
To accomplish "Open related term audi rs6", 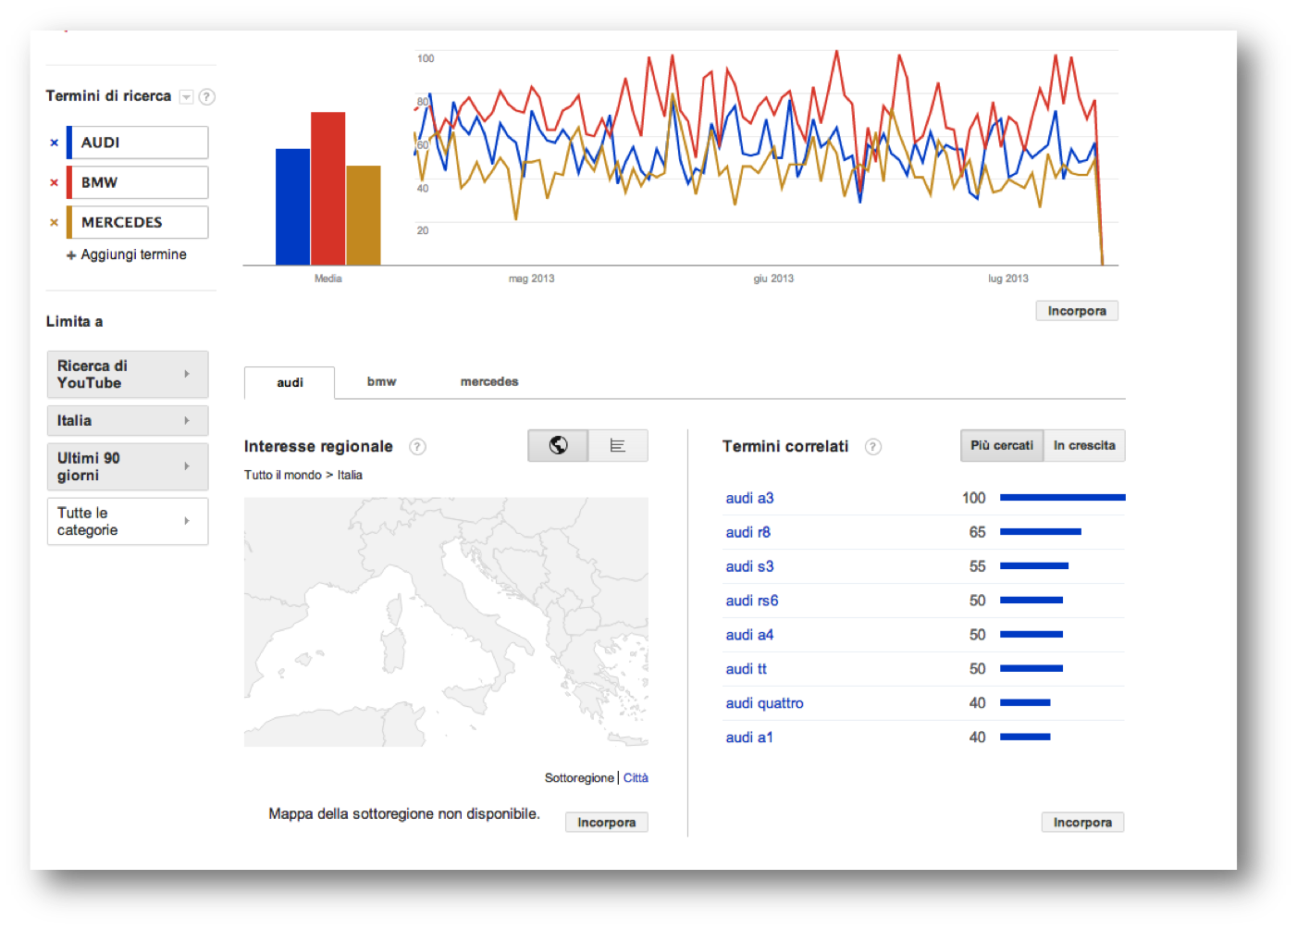I will click(752, 601).
